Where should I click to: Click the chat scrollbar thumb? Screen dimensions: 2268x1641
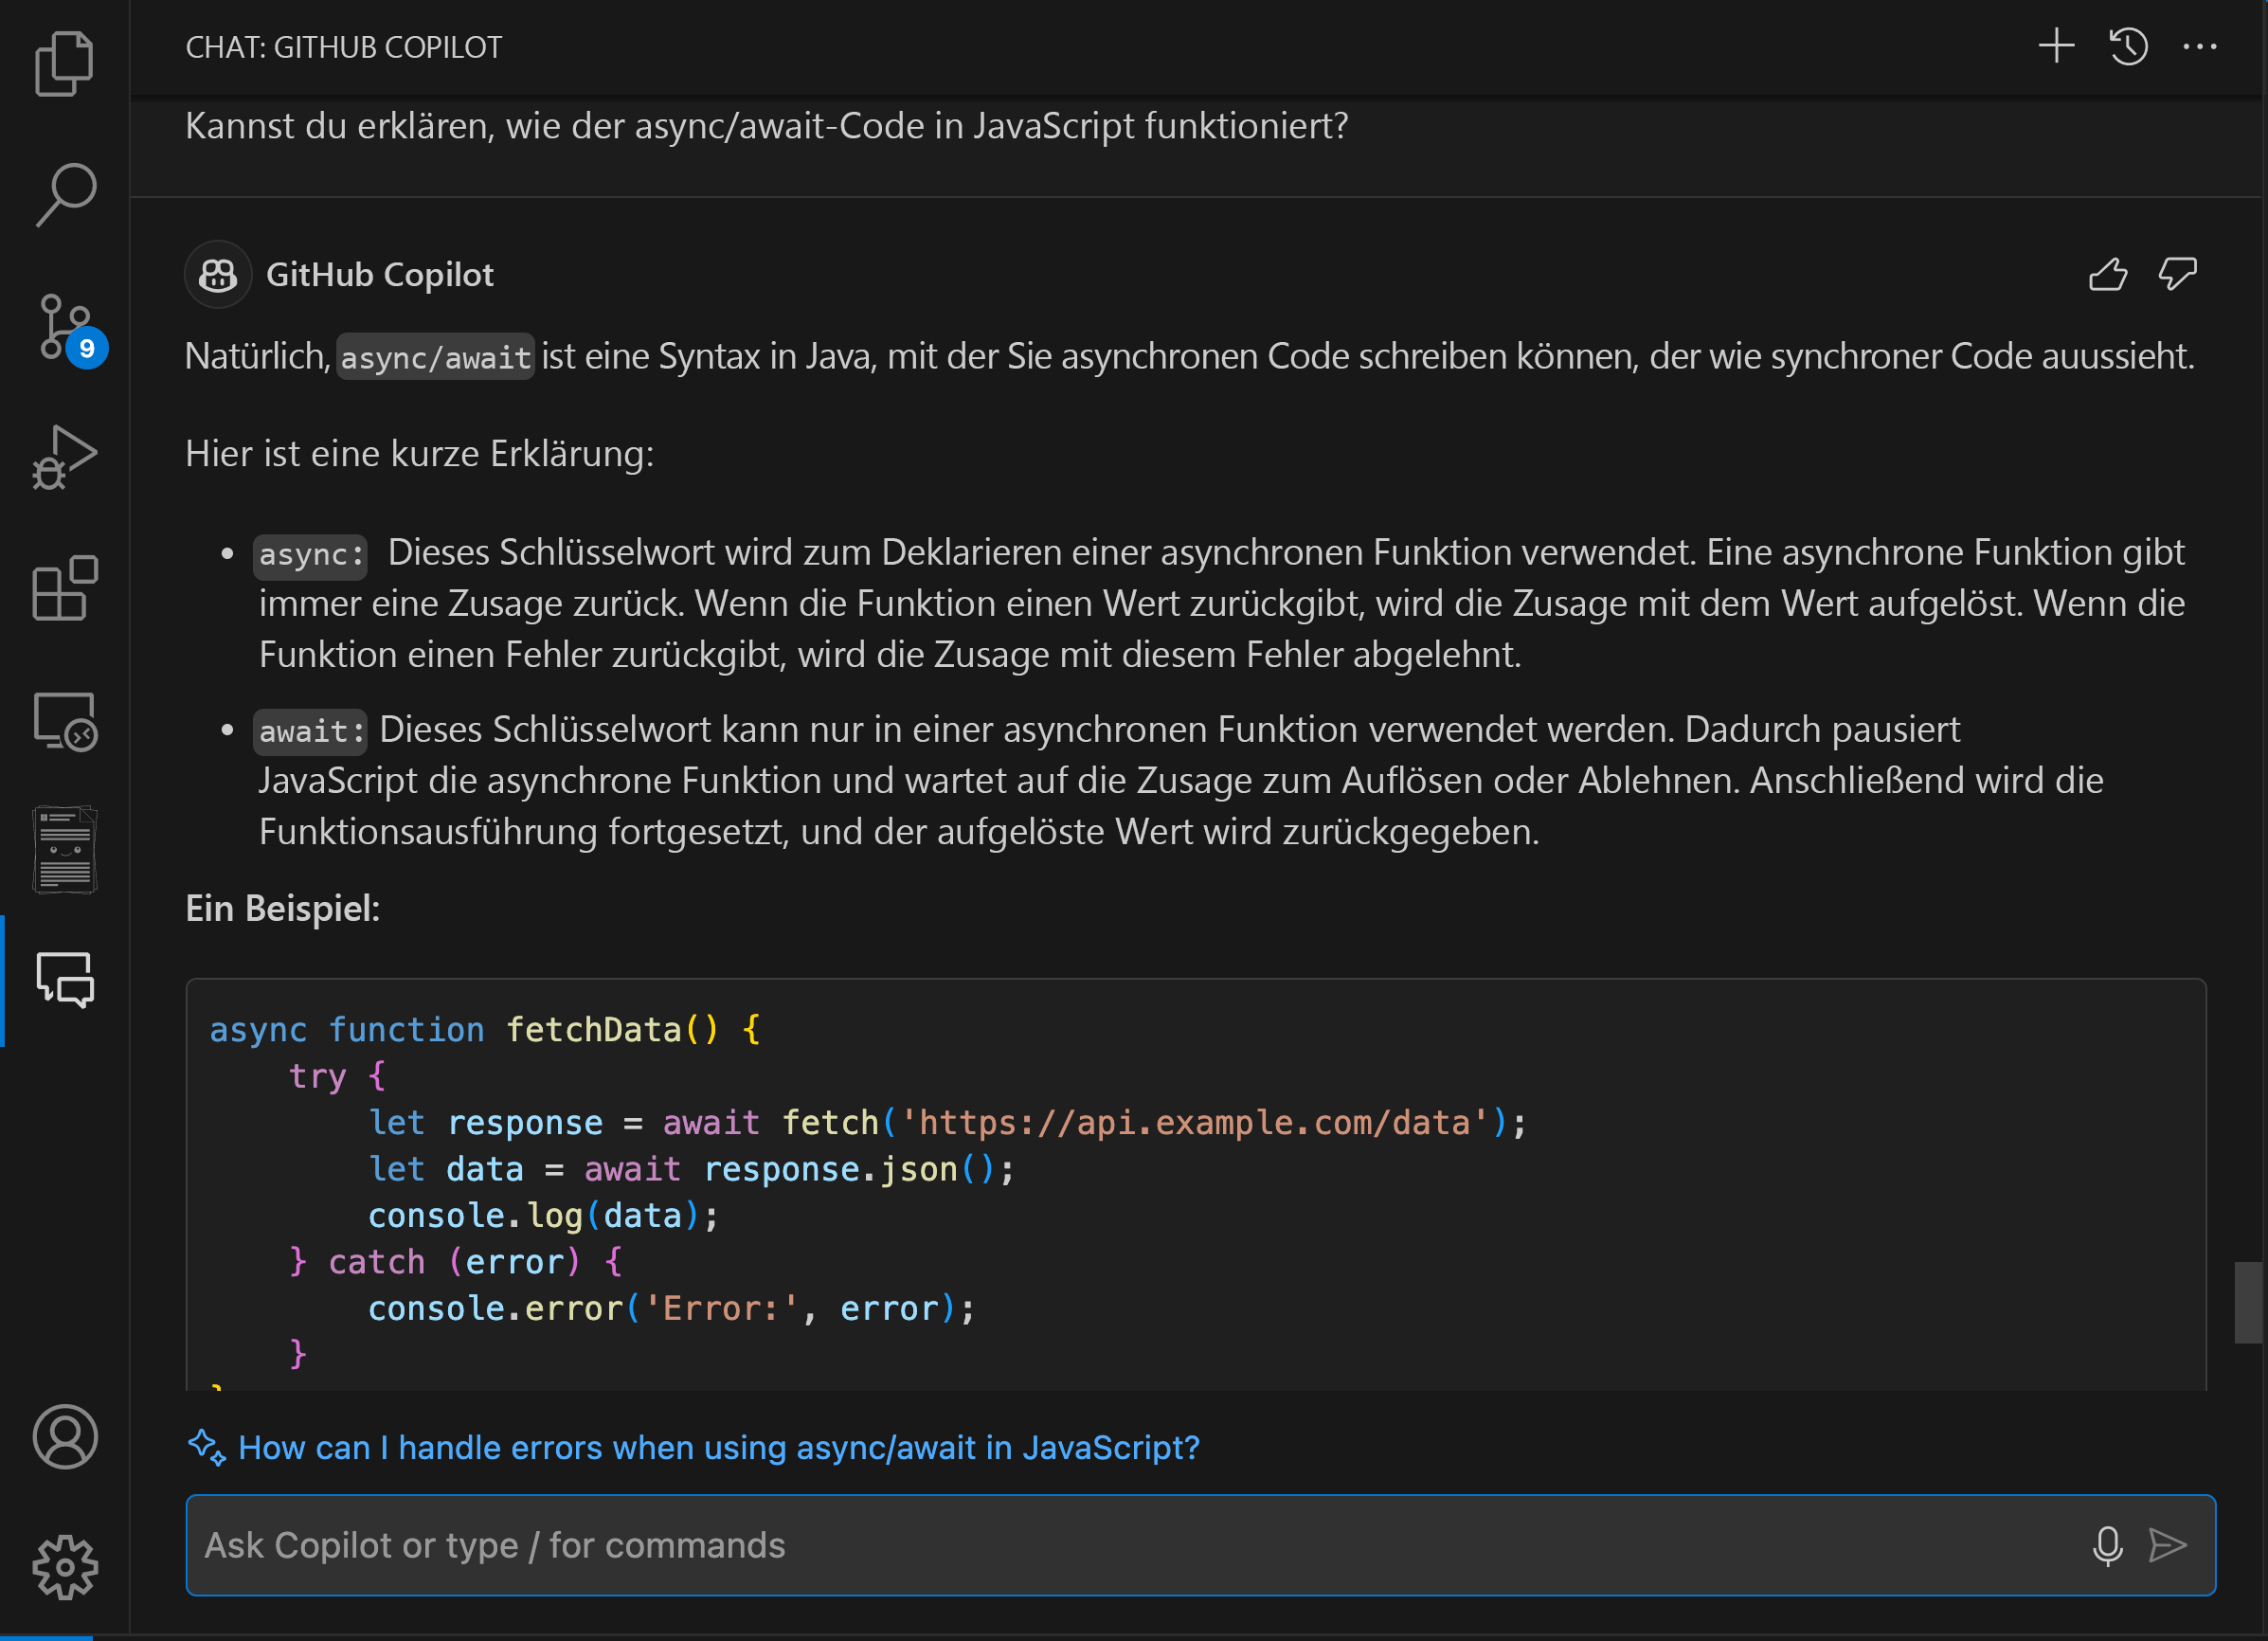point(2248,1302)
